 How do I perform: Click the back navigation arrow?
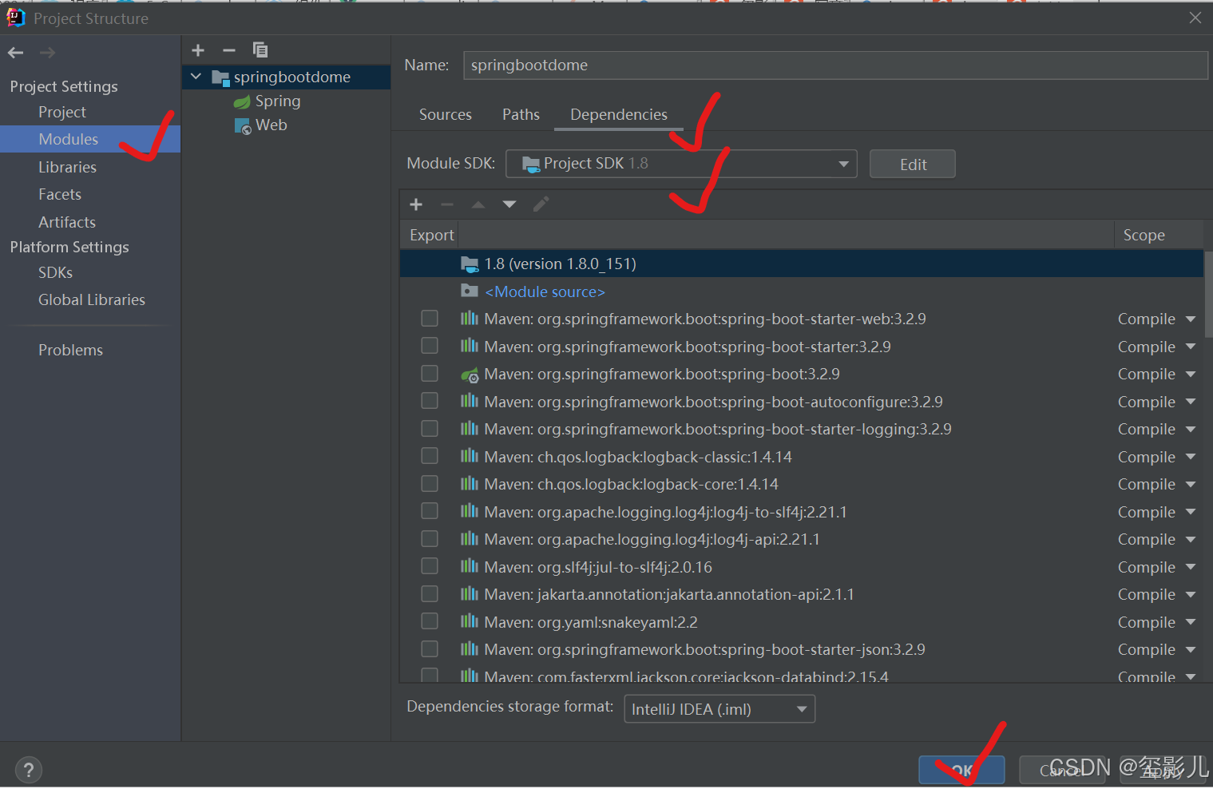tap(16, 53)
